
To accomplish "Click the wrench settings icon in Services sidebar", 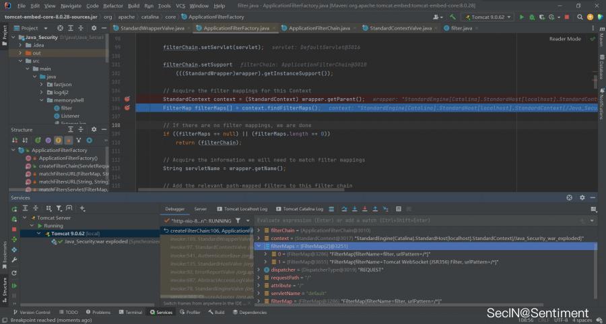I will click(x=14, y=260).
